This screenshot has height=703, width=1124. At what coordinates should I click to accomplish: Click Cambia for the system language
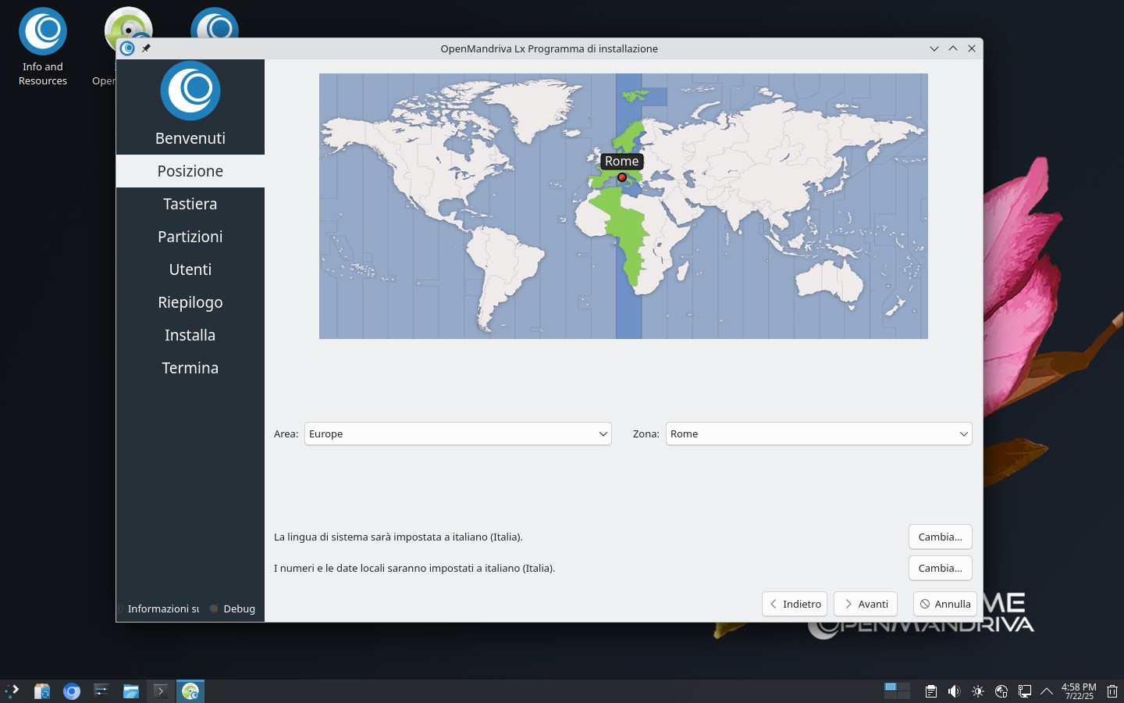pyautogui.click(x=940, y=537)
